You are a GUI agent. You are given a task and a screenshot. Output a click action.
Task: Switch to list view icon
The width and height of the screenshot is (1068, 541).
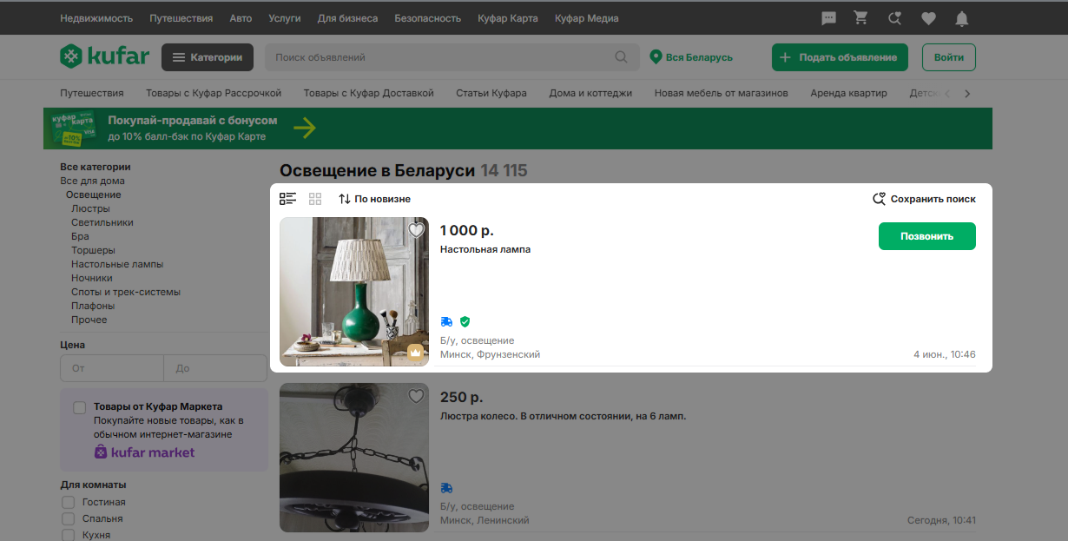point(288,199)
